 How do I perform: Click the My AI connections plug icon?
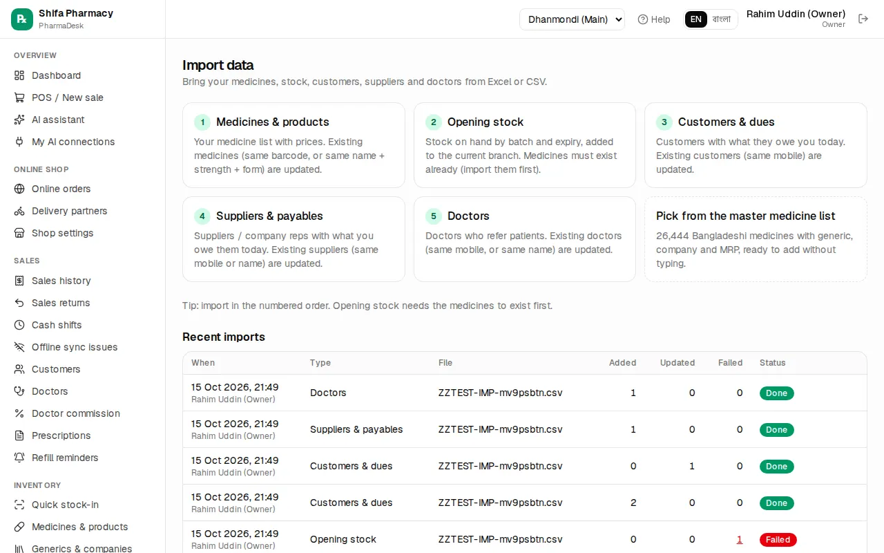pos(19,142)
